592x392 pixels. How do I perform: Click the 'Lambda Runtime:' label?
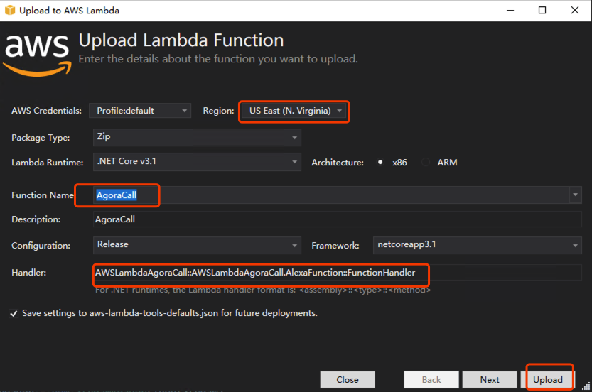tap(47, 163)
